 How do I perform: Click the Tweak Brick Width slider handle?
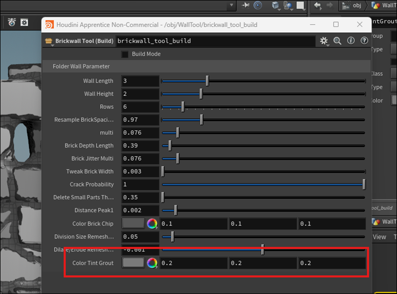click(x=163, y=171)
